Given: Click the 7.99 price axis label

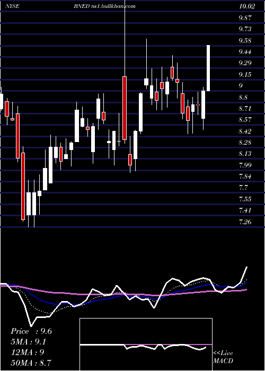Looking at the screenshot, I should 245,165.
